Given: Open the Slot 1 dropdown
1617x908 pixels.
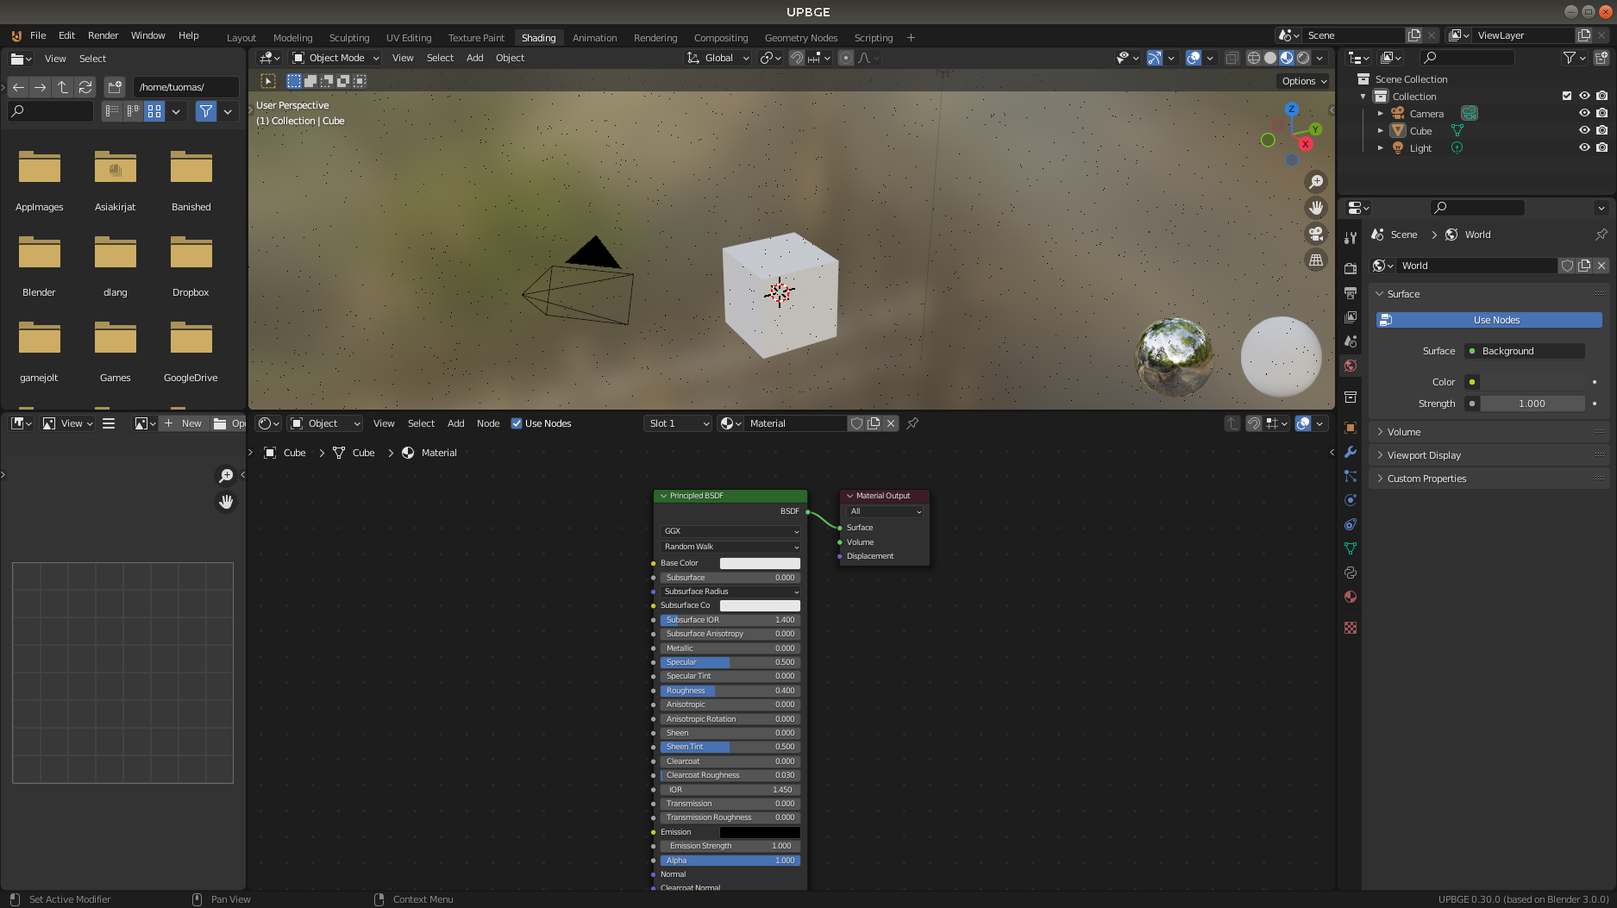Looking at the screenshot, I should tap(678, 423).
